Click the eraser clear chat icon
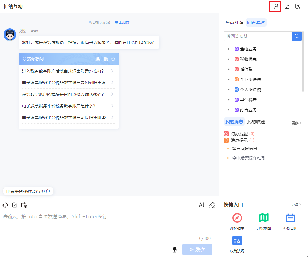This screenshot has width=308, height=257. click(212, 205)
